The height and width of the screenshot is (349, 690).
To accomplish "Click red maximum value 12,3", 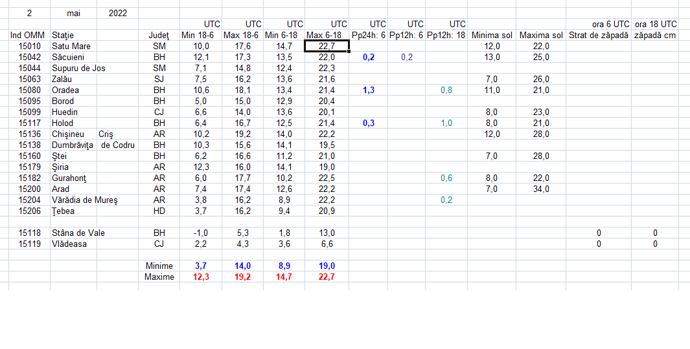I will point(201,277).
